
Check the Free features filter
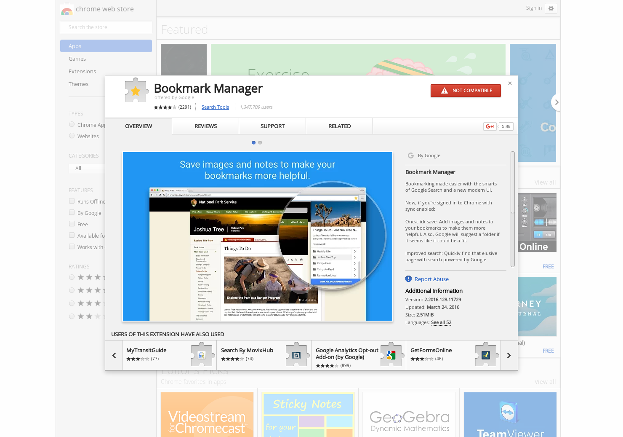point(72,224)
